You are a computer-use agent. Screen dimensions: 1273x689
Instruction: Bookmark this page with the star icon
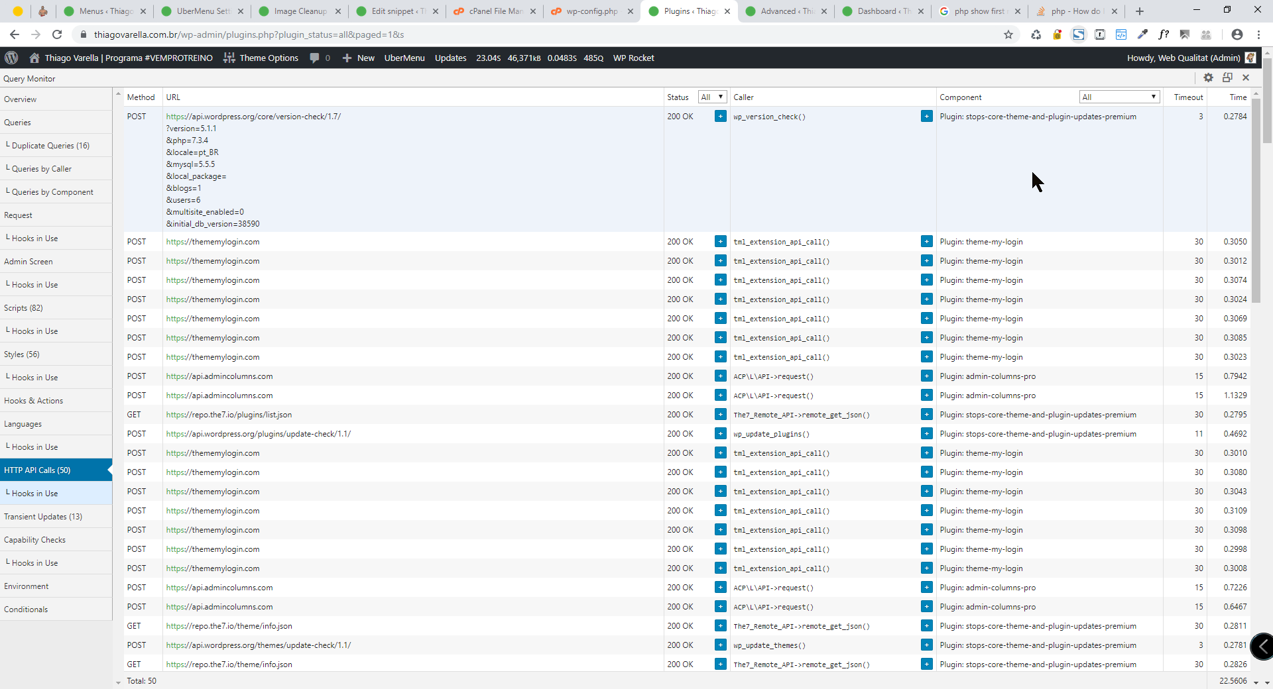pos(1008,34)
